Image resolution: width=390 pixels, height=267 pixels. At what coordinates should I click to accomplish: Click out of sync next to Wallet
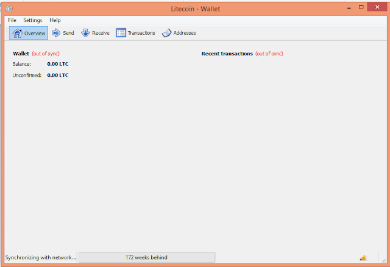pyautogui.click(x=46, y=54)
